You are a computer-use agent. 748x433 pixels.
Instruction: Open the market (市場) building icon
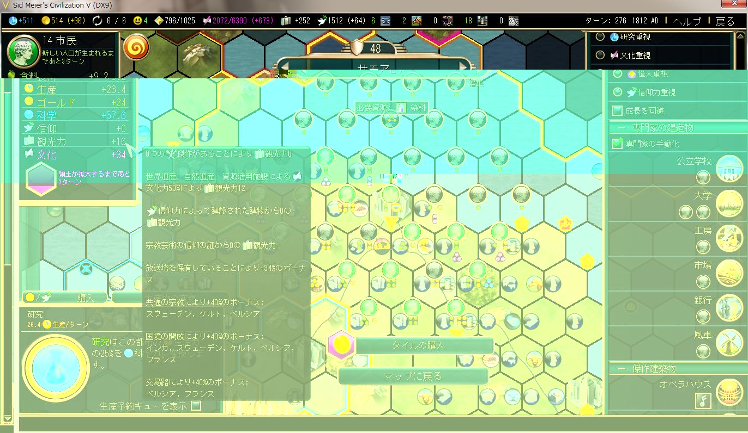point(729,273)
